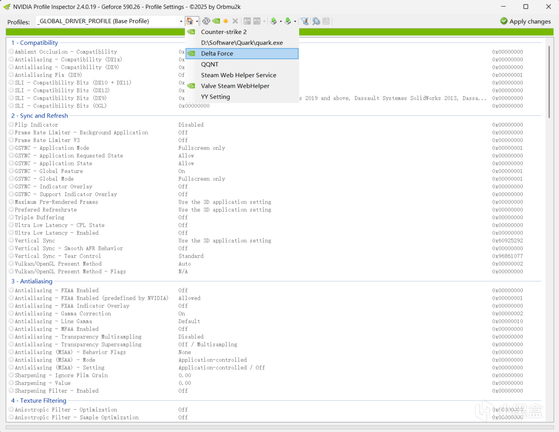Image resolution: width=559 pixels, height=432 pixels.
Task: Click the gear icon beside Antialiasing - Gamma Correction
Action: pos(11,314)
